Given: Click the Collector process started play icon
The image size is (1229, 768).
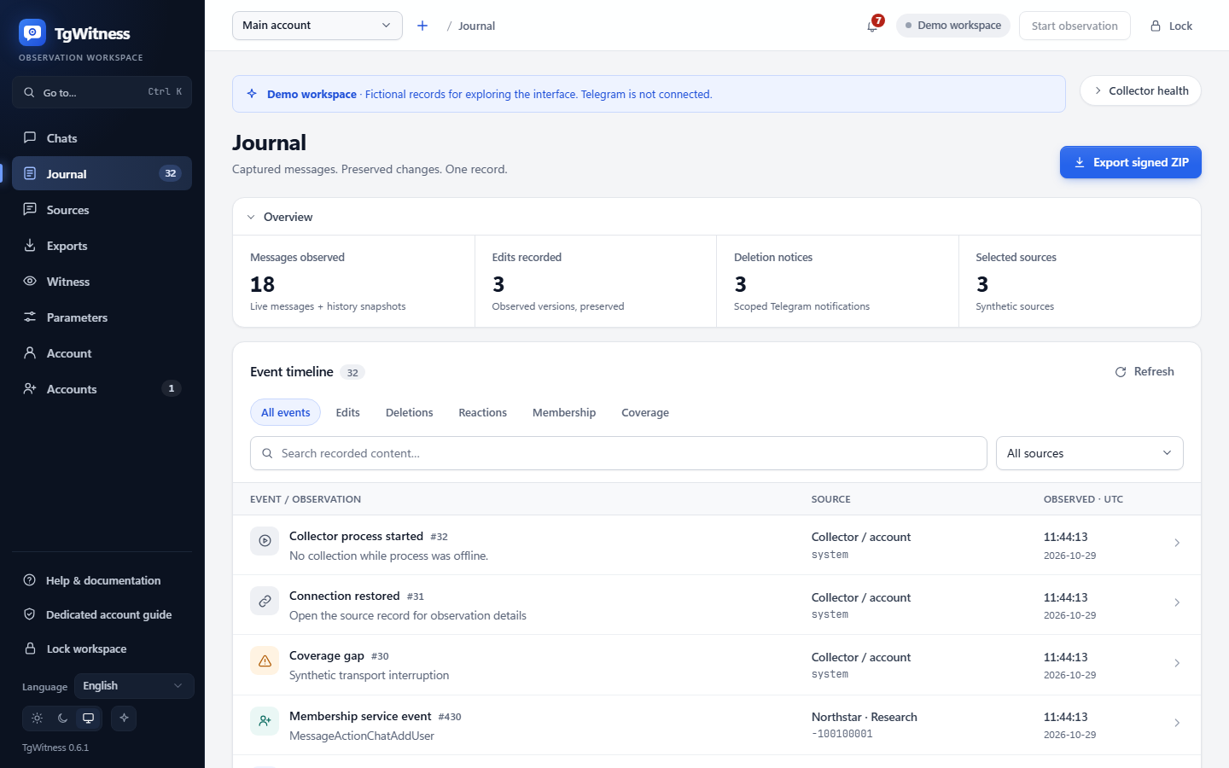Looking at the screenshot, I should click(x=265, y=541).
